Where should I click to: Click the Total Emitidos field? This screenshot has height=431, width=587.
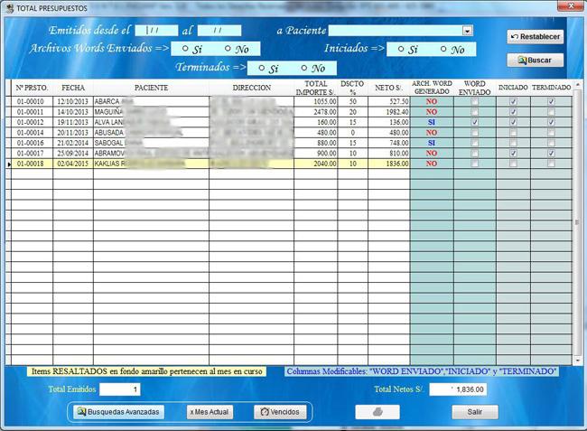tap(120, 389)
